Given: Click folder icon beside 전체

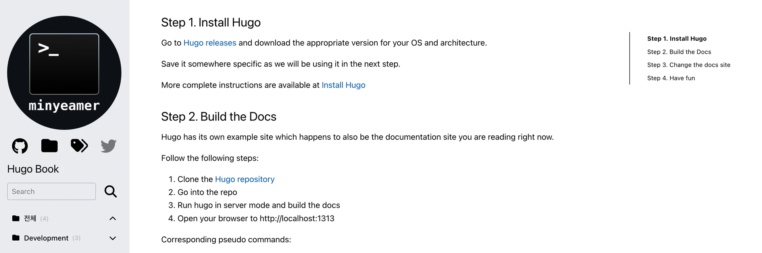Looking at the screenshot, I should (x=16, y=219).
